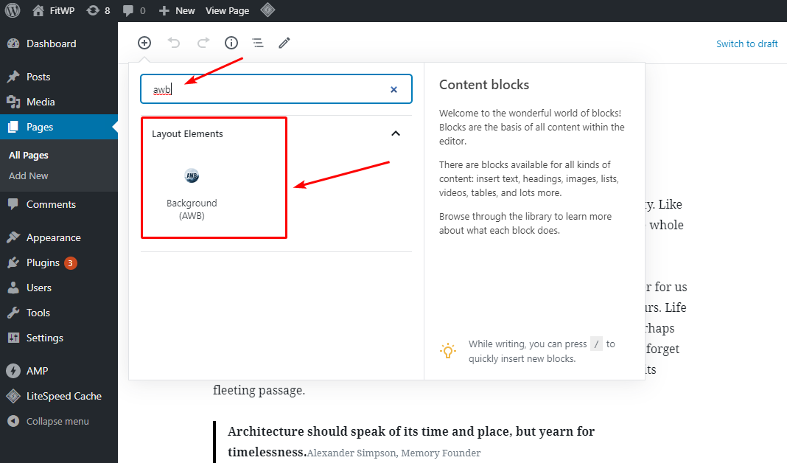Open the WordPress logo menu

[x=12, y=10]
